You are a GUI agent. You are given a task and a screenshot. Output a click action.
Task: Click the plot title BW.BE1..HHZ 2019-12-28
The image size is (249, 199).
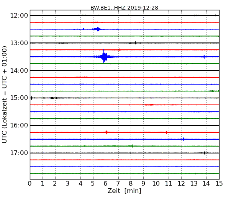[x=124, y=8]
